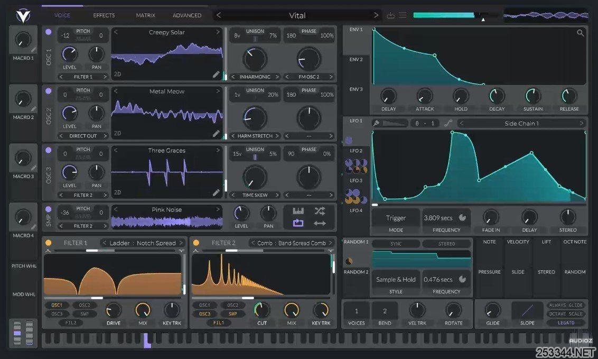Click the envelope magnifier zoom icon
The width and height of the screenshot is (598, 359).
pos(581,33)
